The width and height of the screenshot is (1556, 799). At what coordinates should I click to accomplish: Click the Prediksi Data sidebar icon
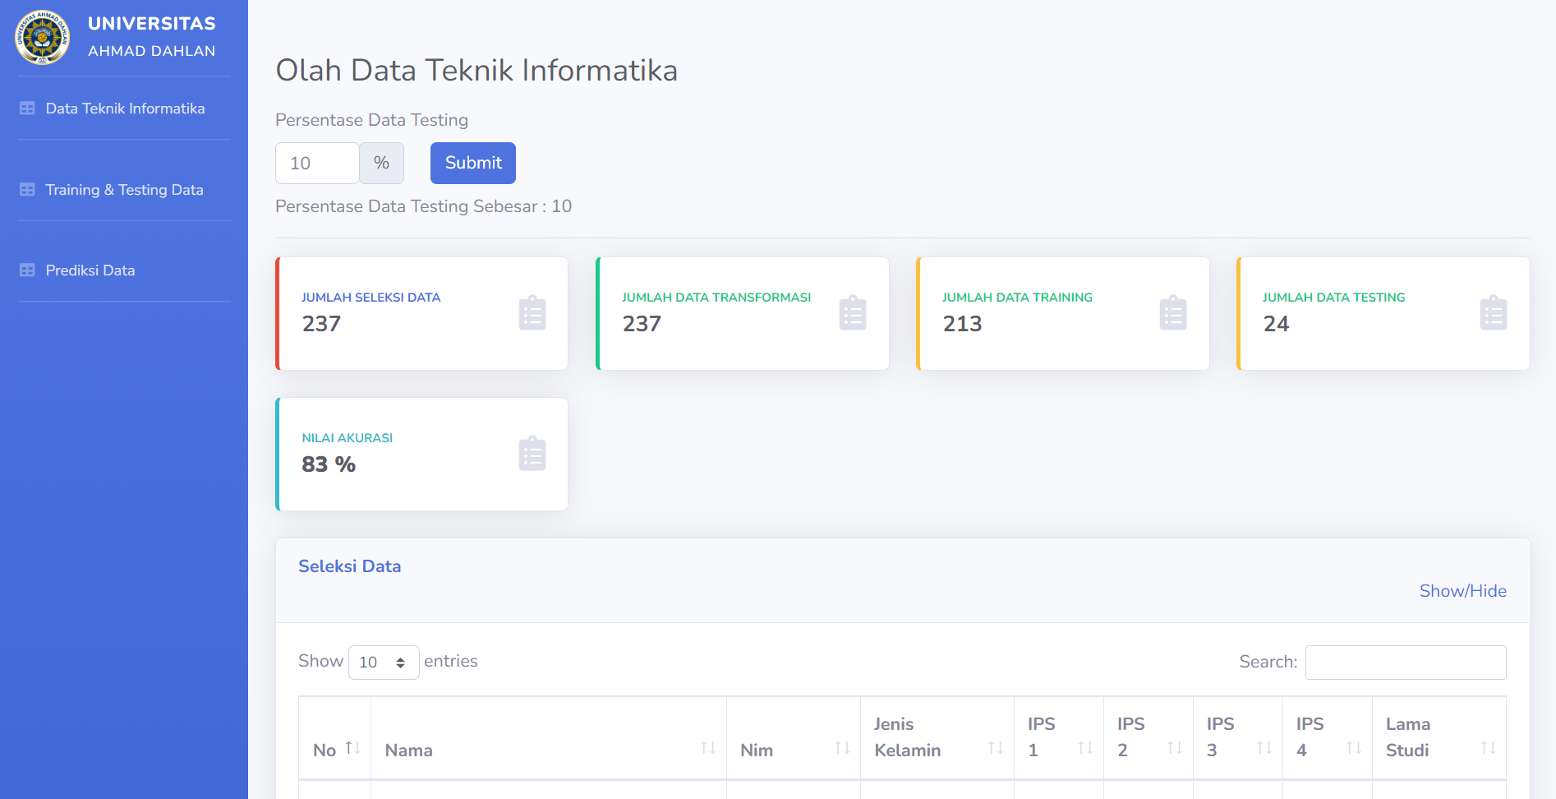[27, 270]
